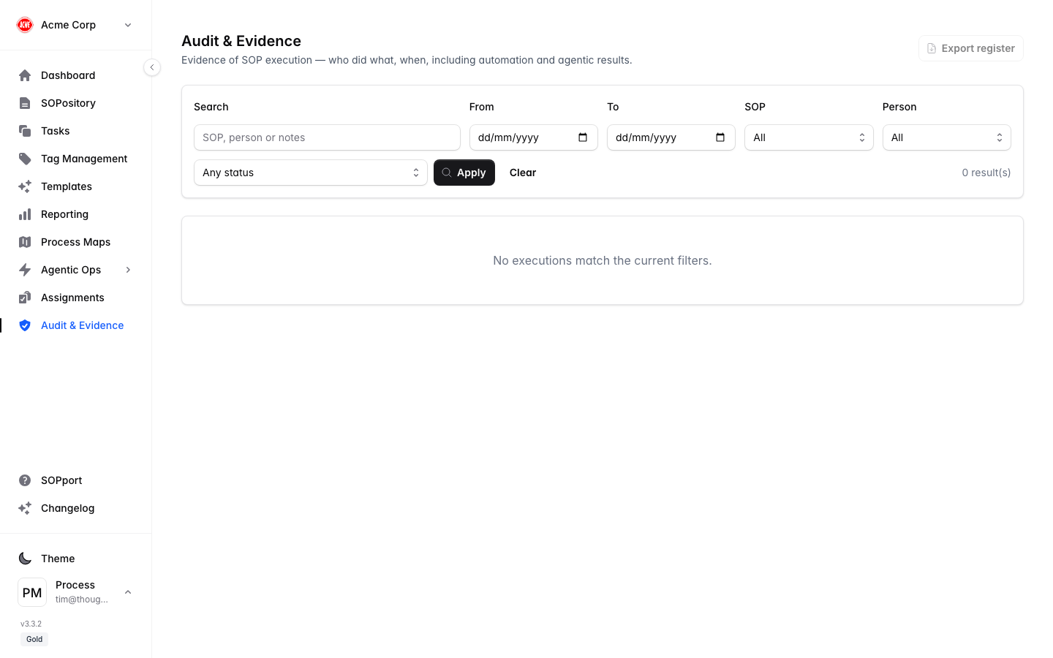Focus the SOP, person or notes search field

[327, 137]
